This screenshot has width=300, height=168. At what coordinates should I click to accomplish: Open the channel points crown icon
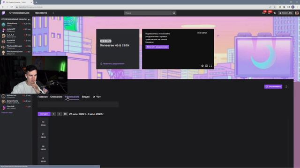[x=275, y=13]
